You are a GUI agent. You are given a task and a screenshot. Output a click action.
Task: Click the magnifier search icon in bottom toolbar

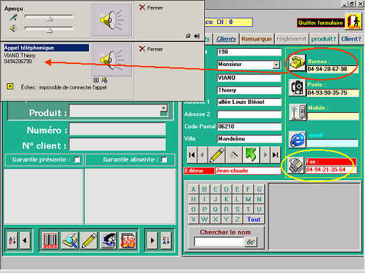click(x=70, y=241)
